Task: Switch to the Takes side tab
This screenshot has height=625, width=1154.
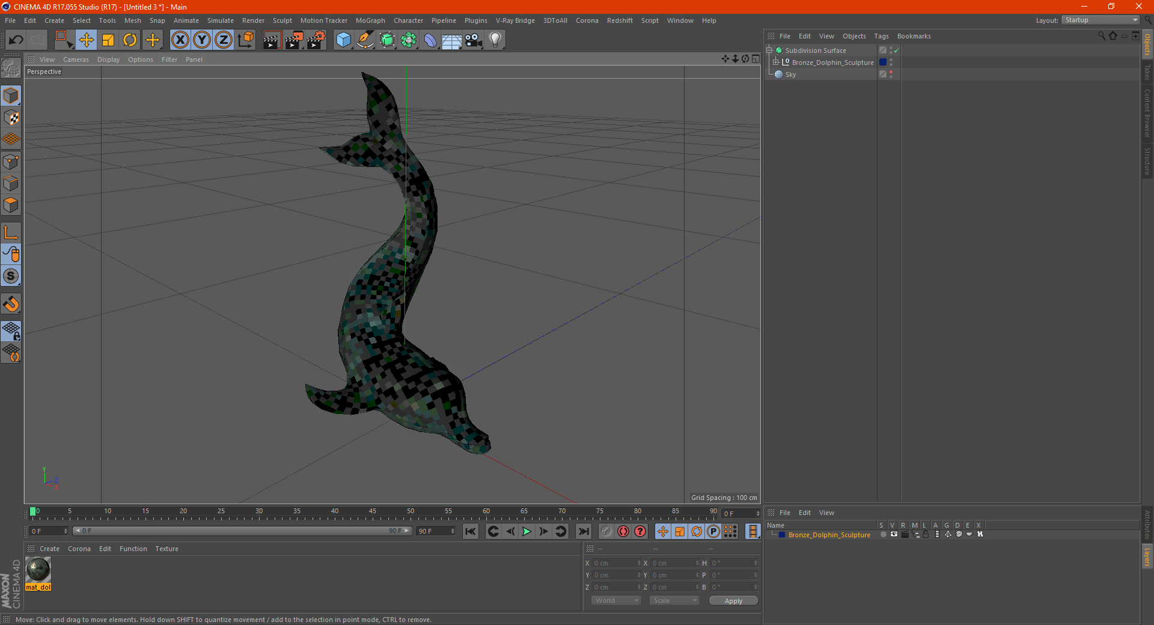Action: pos(1147,72)
